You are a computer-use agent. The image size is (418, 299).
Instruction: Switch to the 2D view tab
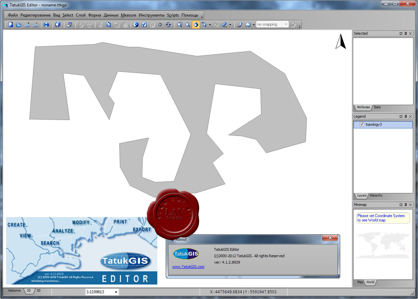click(x=29, y=291)
